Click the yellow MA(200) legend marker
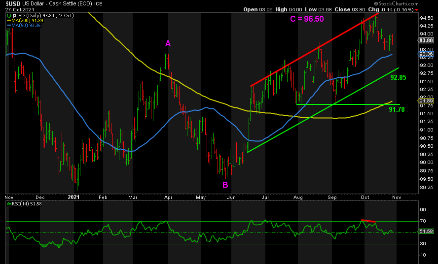The image size is (438, 264). (9, 21)
